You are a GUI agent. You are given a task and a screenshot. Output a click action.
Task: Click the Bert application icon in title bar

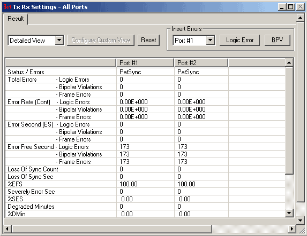point(8,7)
